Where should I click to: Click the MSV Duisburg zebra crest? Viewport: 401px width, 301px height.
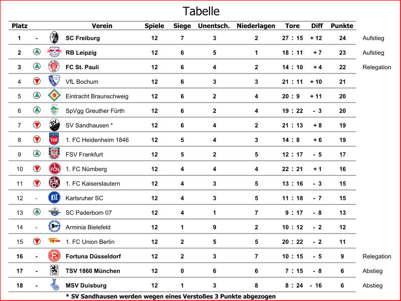point(54,285)
